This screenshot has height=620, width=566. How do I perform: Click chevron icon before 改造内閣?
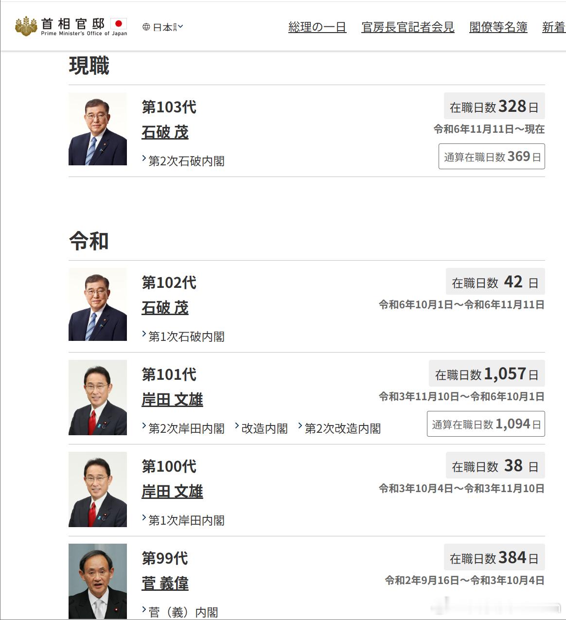(237, 426)
